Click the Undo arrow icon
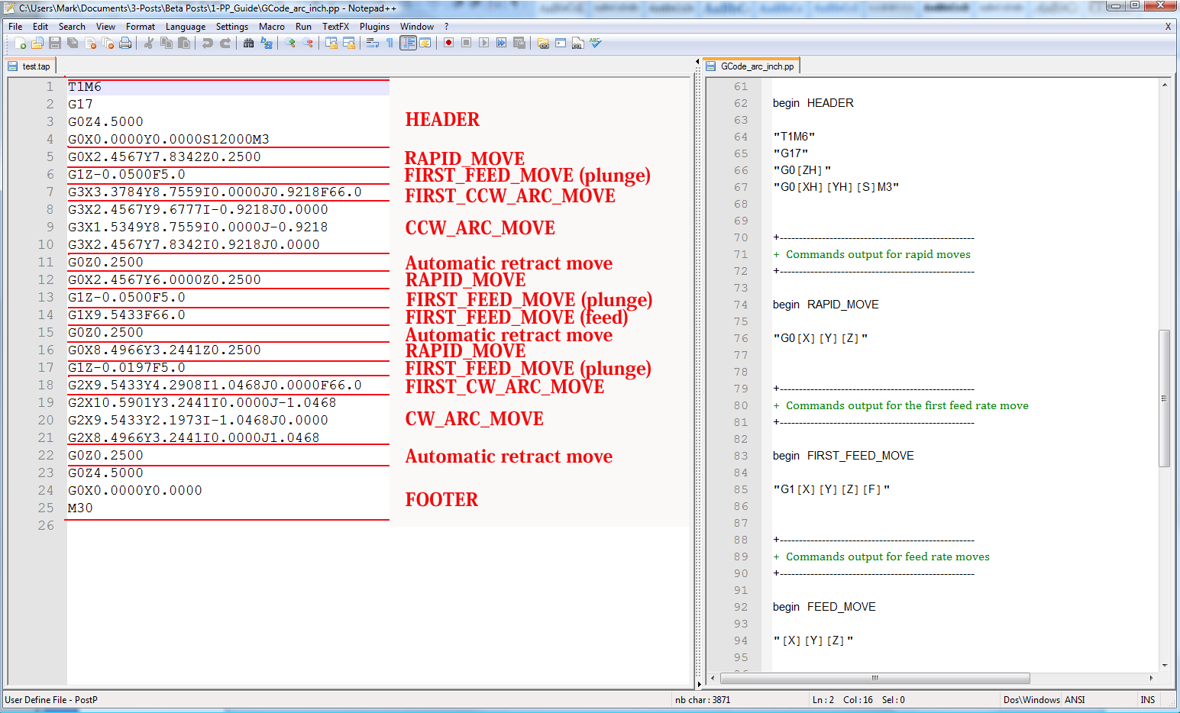The height and width of the screenshot is (713, 1180). pyautogui.click(x=206, y=43)
